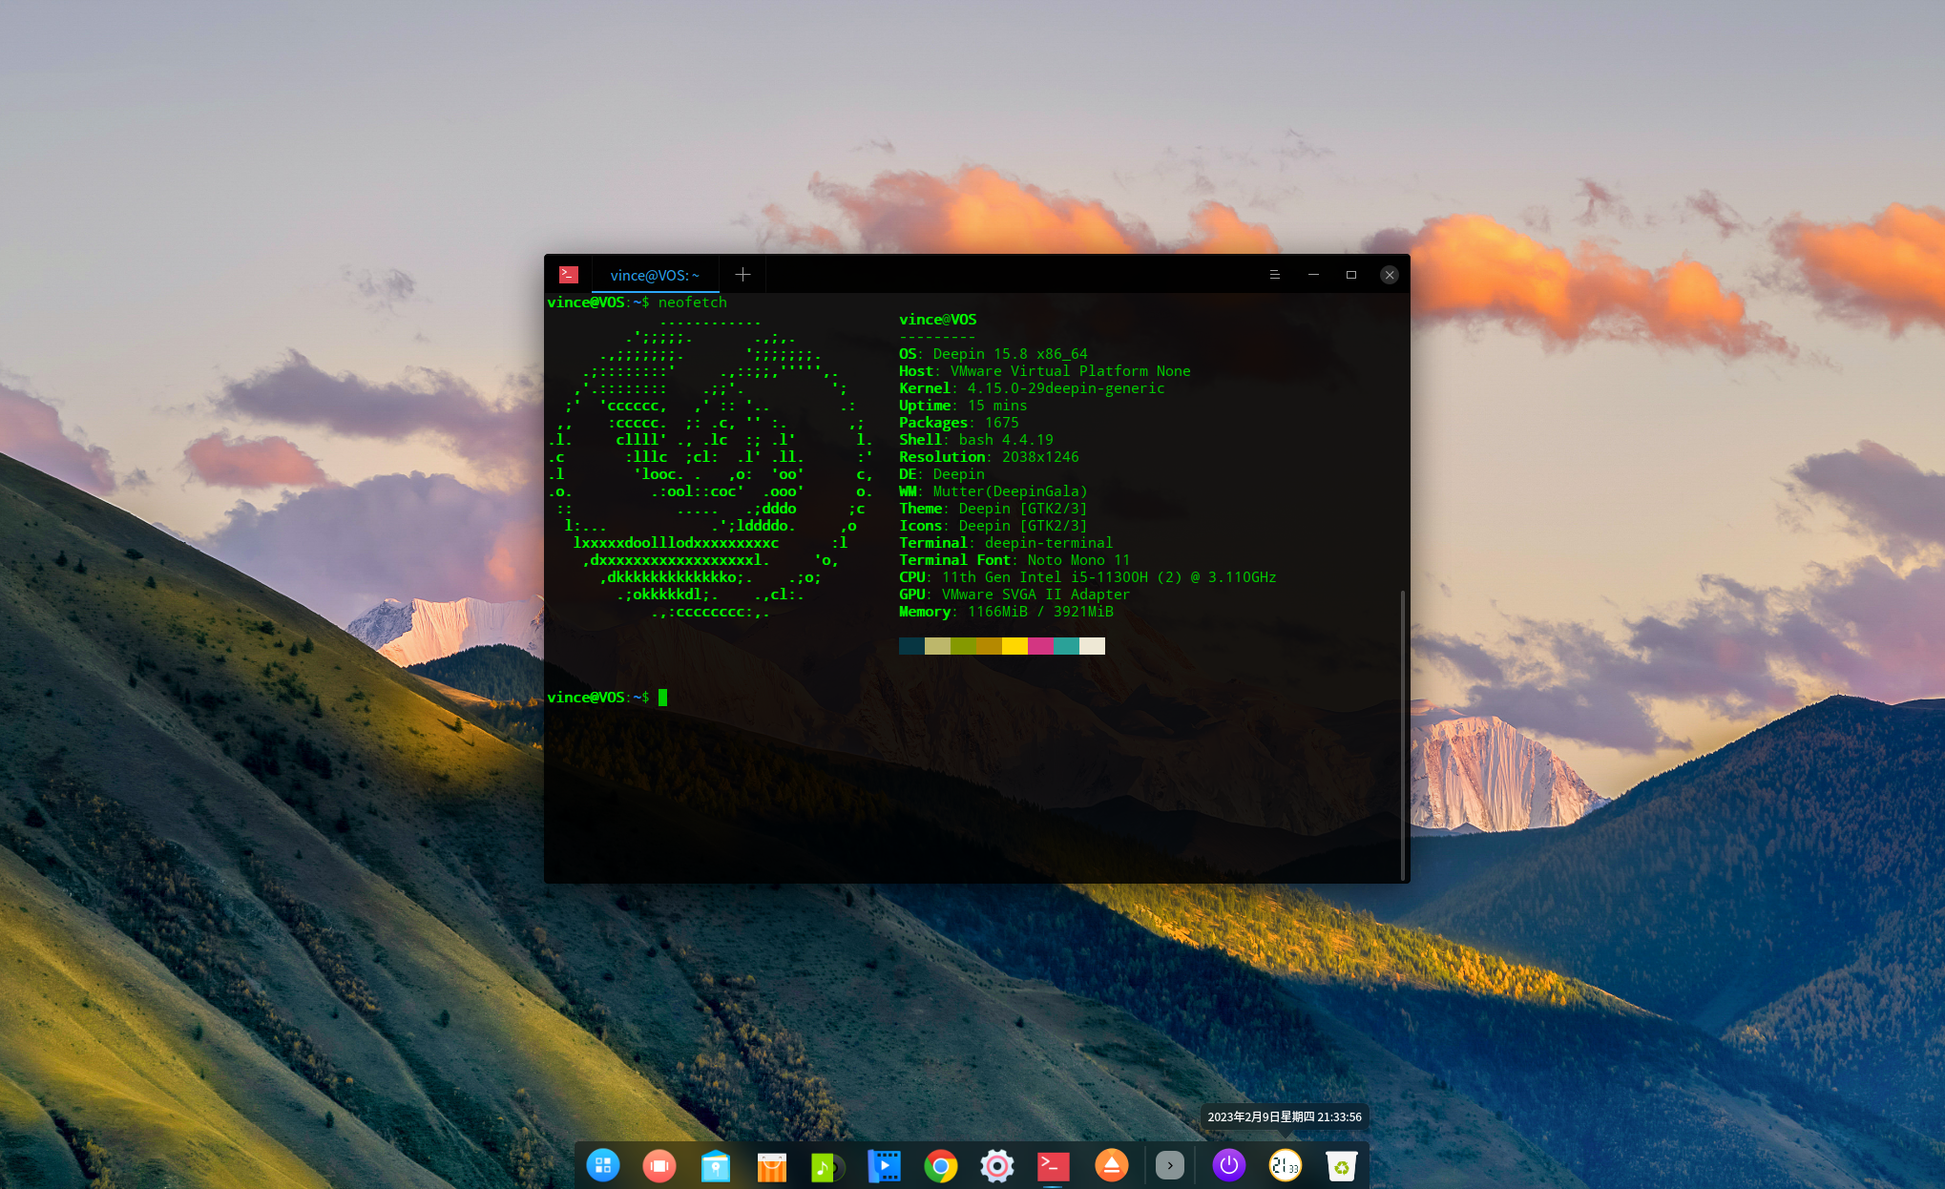Click the Multitasking View dock icon
The width and height of the screenshot is (1945, 1189).
tap(659, 1165)
